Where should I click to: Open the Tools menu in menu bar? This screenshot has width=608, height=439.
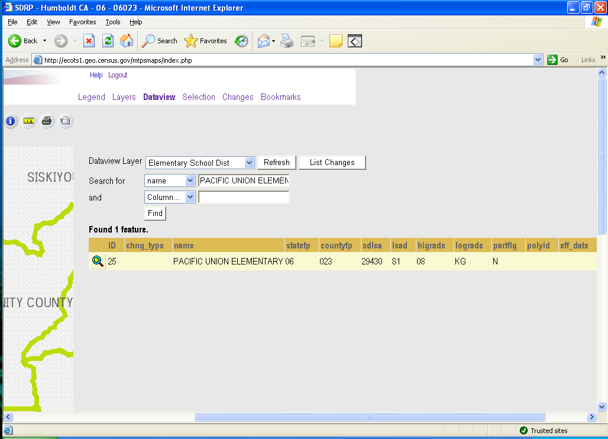click(112, 22)
